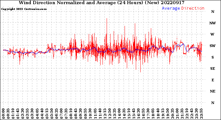The height and width of the screenshot is (120, 221).
Task: Click the 16:55 time axis label
Action: [x=143, y=114]
